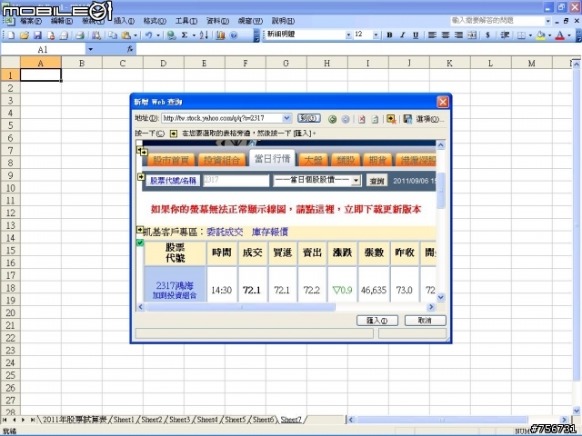
Task: Stop page loading in Web Query dialog
Action: (362, 119)
